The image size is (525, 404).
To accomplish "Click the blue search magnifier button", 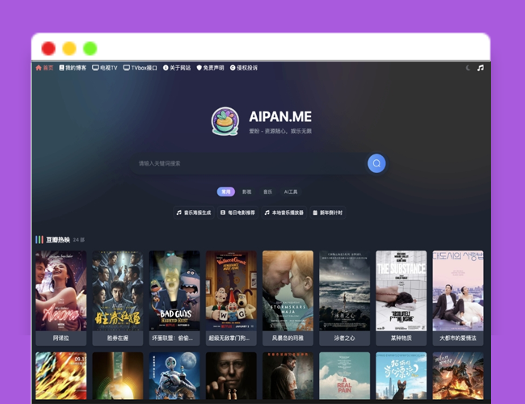I will tap(376, 163).
